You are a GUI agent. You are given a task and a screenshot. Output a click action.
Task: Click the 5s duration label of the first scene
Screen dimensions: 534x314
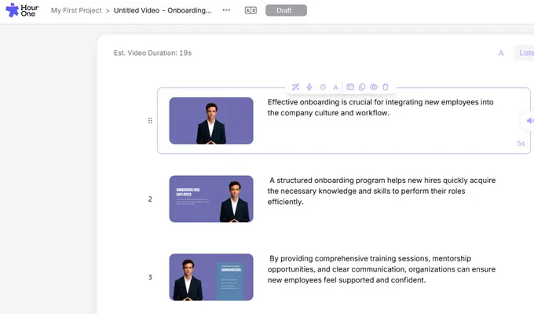tap(521, 144)
